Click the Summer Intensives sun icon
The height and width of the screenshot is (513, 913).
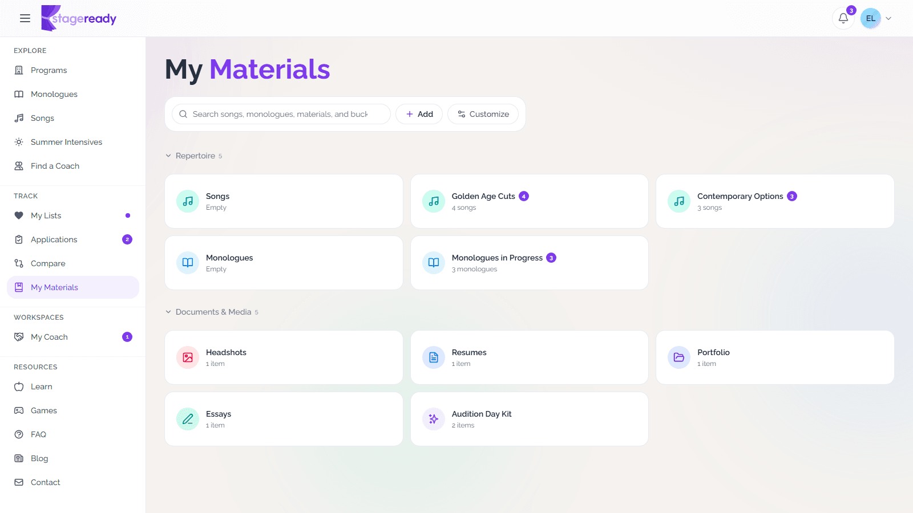pyautogui.click(x=19, y=142)
